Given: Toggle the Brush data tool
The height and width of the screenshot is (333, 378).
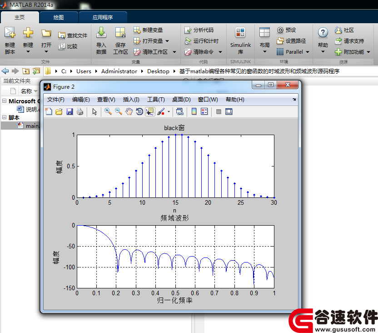Looking at the screenshot, I should (x=161, y=111).
